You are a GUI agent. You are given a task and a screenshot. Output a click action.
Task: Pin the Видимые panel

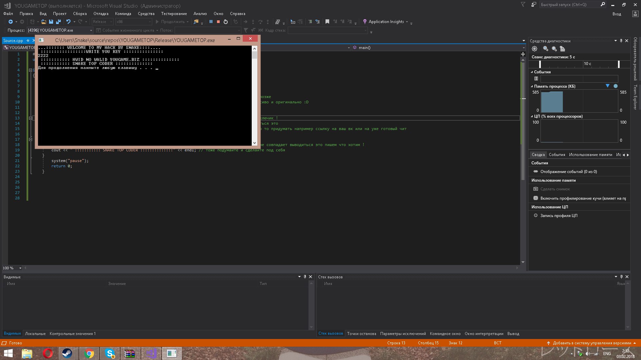point(305,277)
